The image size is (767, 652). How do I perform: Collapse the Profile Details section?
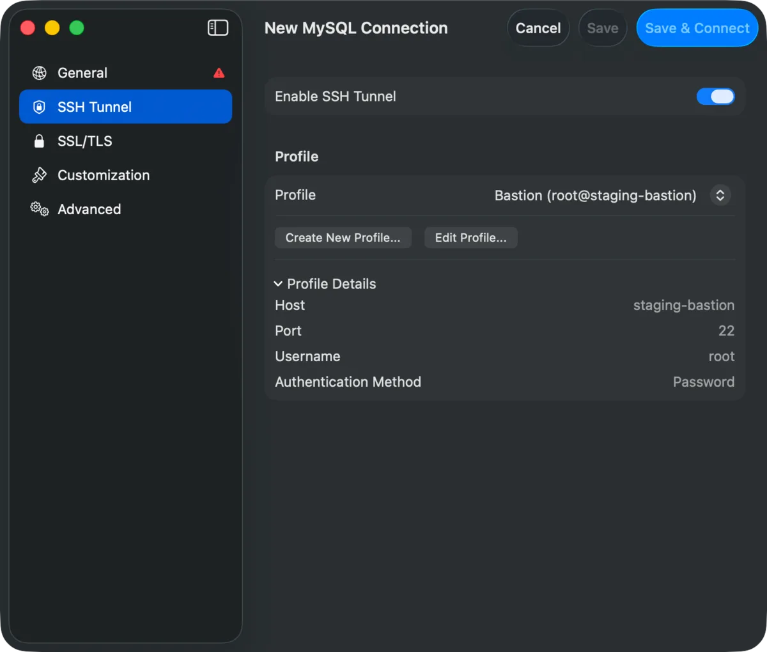[278, 284]
